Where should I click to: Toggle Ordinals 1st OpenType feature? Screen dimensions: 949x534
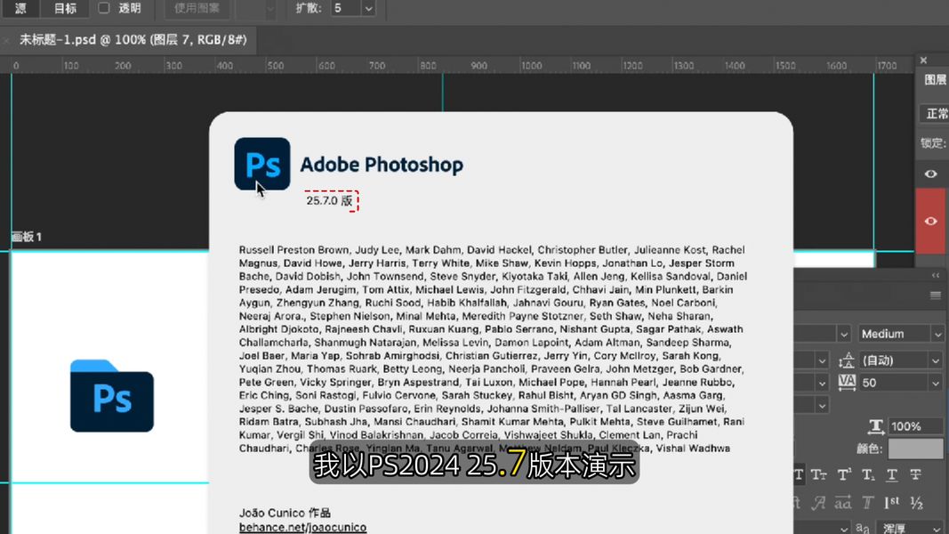click(x=891, y=503)
